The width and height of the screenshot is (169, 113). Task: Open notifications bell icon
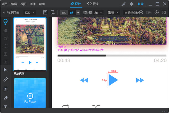[x=132, y=4]
